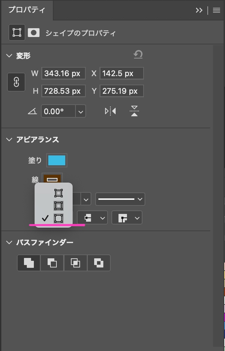Open the panel menu of プロパティ

click(217, 10)
